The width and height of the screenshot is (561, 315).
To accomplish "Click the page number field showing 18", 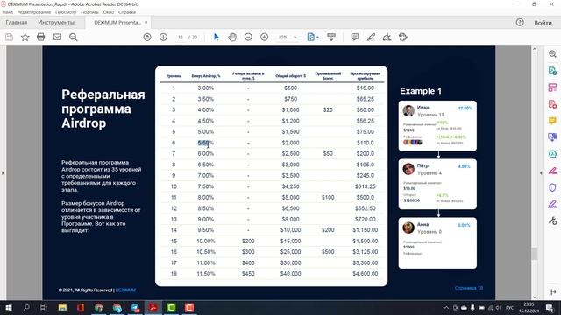I will [181, 37].
